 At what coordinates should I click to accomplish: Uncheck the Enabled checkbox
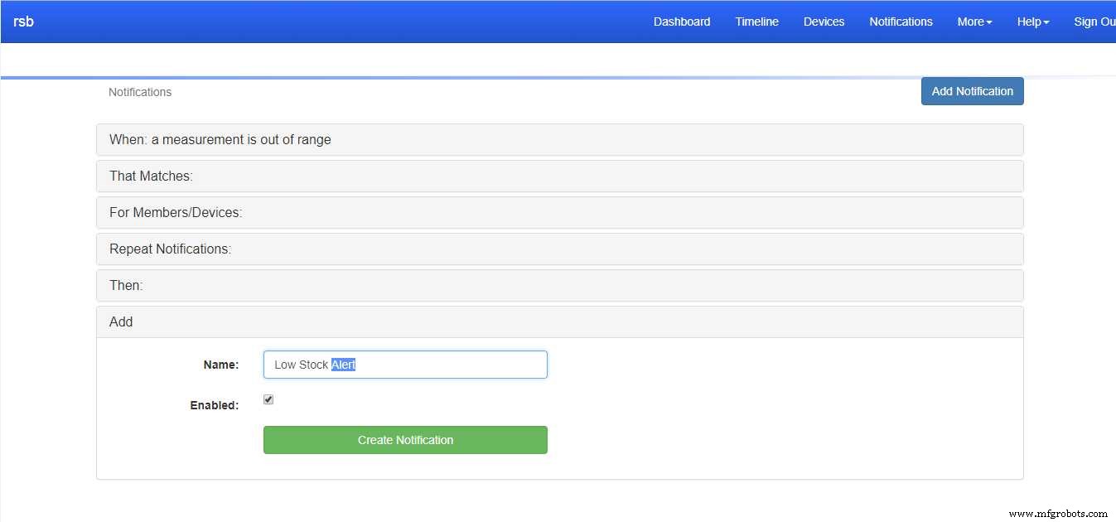click(268, 399)
